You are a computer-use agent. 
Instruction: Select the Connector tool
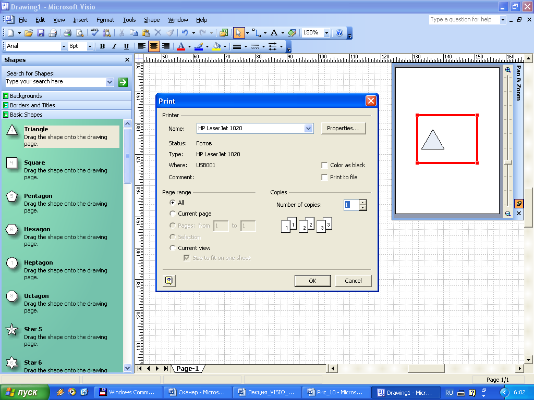pos(256,33)
